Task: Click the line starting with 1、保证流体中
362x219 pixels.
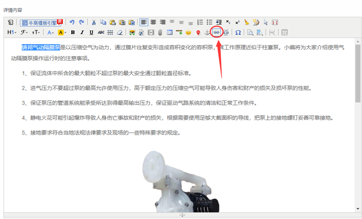Action: coord(107,74)
